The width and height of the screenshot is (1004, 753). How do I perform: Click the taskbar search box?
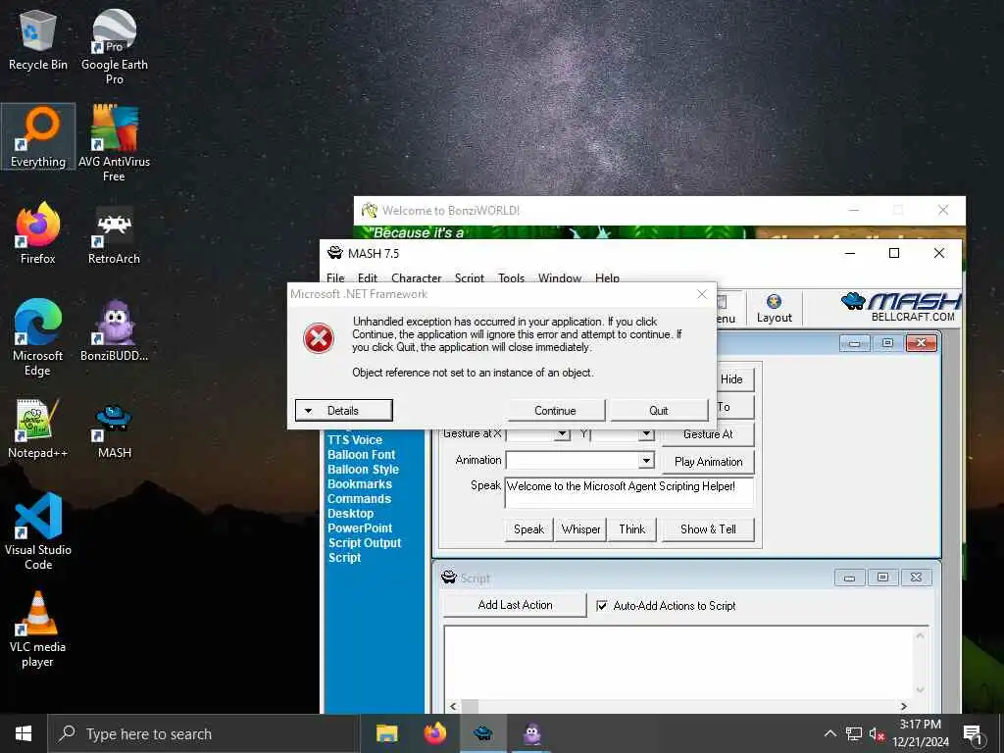coord(202,733)
